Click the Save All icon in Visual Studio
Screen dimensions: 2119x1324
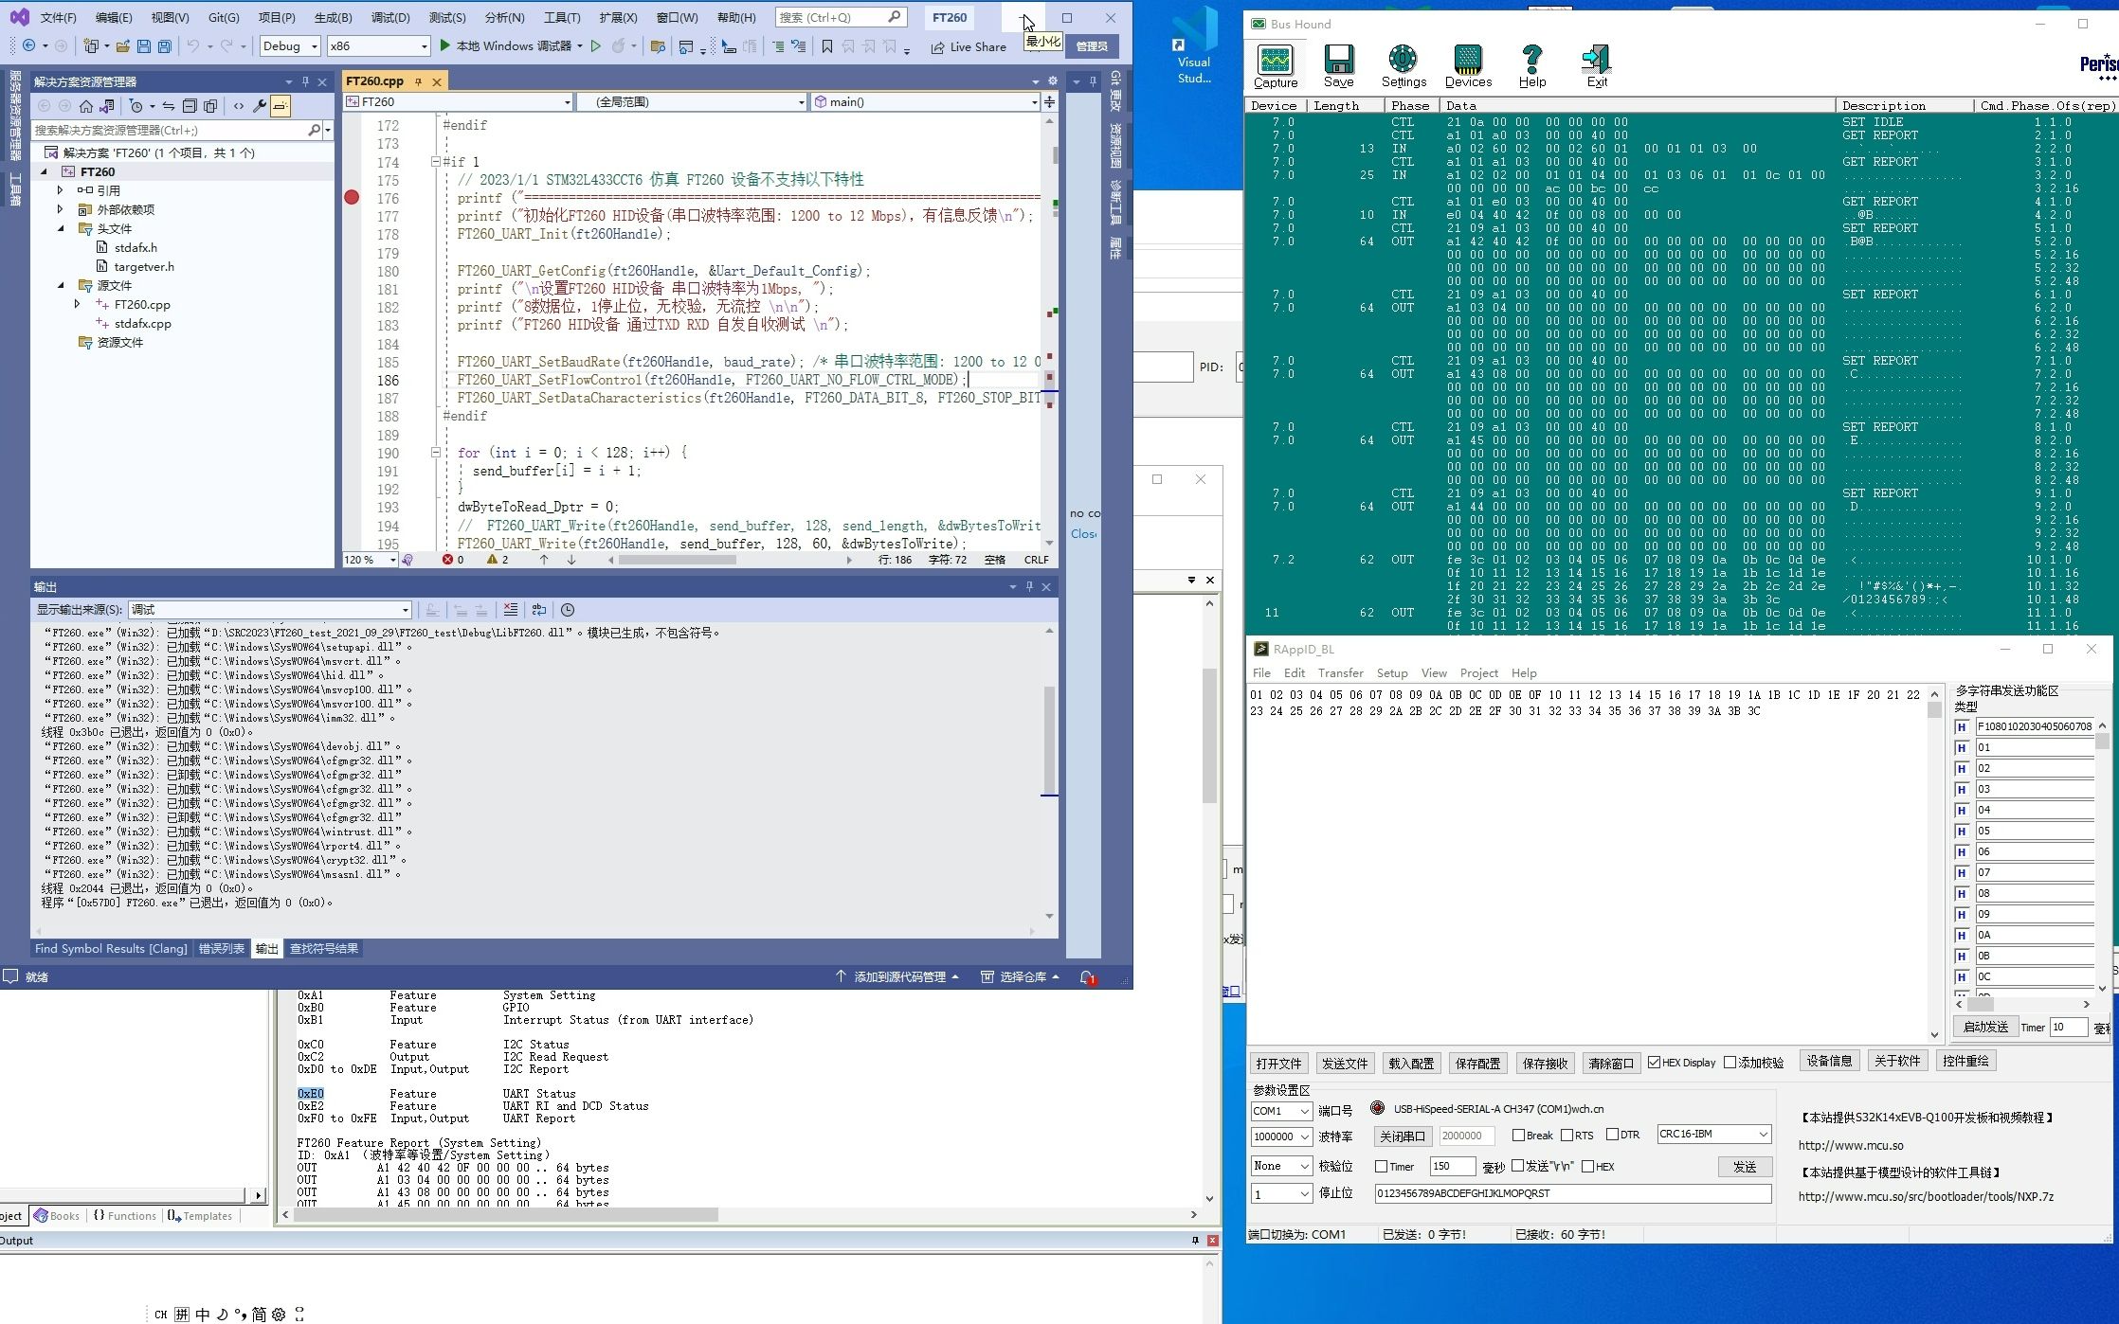coord(167,45)
